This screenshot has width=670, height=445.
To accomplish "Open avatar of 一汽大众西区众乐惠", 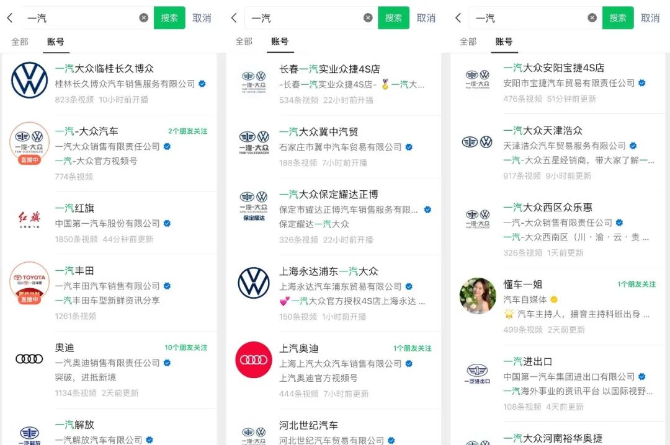I will pyautogui.click(x=478, y=219).
